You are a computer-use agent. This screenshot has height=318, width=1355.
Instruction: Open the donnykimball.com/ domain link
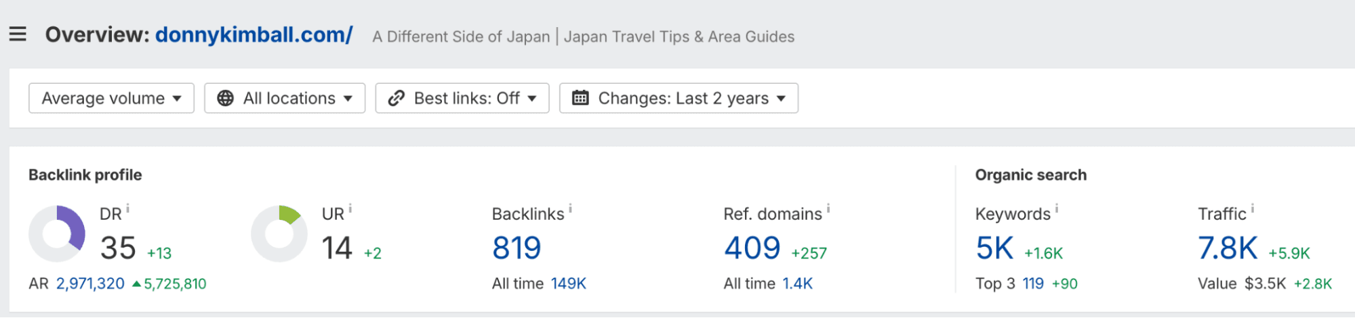[254, 35]
